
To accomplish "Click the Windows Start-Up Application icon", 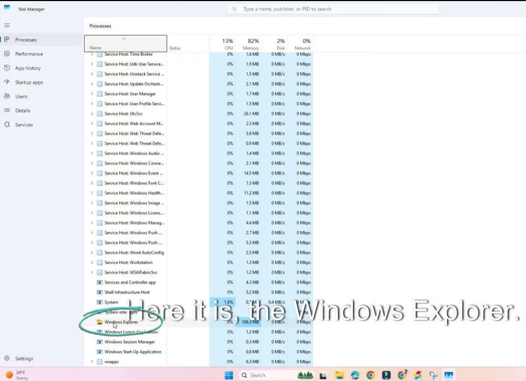I will pos(100,352).
